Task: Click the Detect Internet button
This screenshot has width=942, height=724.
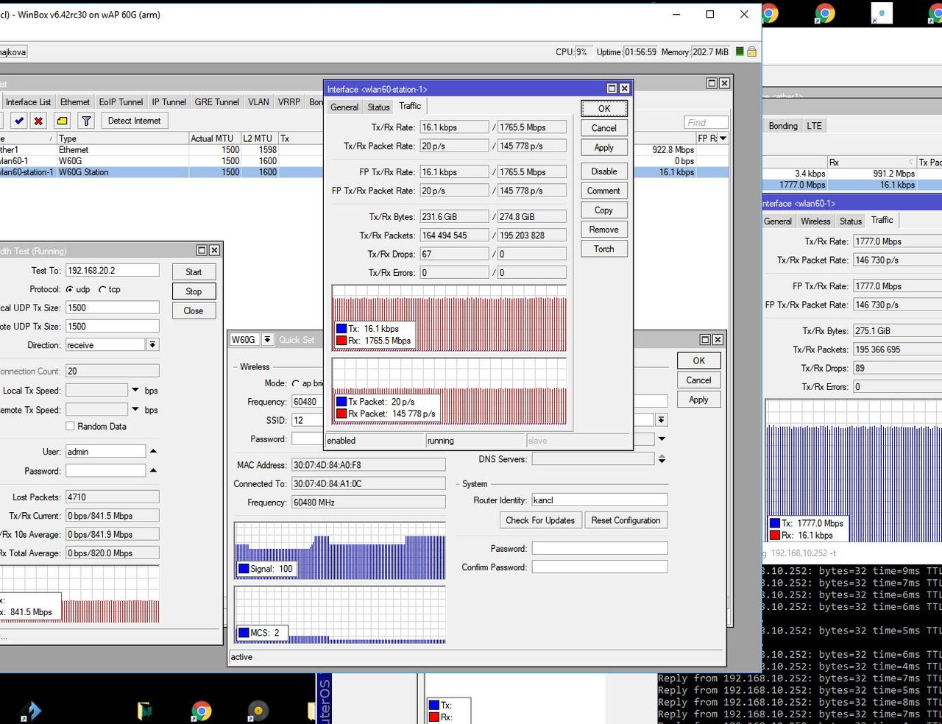Action: (x=134, y=121)
